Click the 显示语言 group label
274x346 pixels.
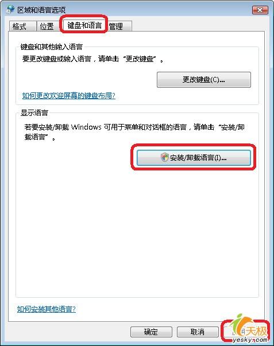point(34,113)
